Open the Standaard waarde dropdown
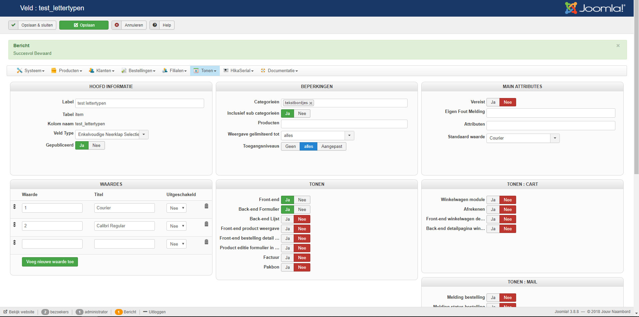Screen dimensions: 639x317 pos(523,138)
